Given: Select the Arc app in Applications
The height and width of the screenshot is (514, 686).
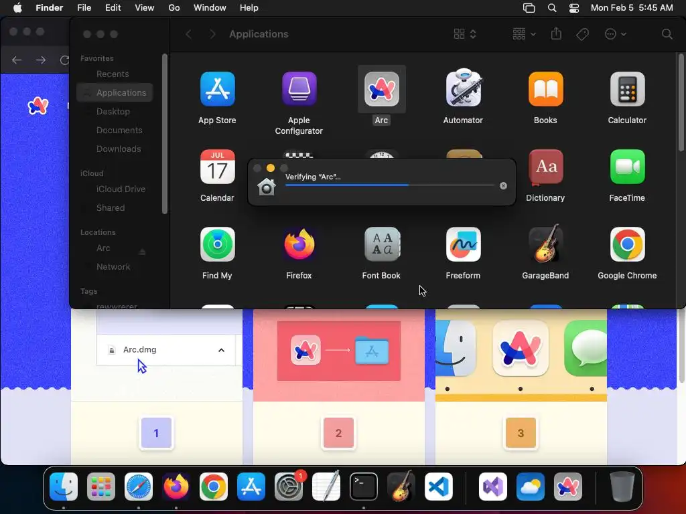Looking at the screenshot, I should (381, 89).
